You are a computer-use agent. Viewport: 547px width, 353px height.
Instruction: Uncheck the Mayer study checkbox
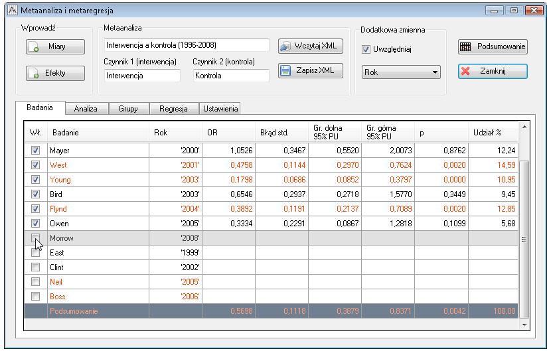pos(35,151)
